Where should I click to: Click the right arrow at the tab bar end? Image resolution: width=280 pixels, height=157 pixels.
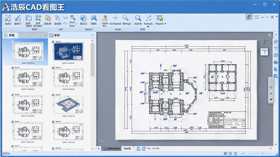tap(271, 149)
